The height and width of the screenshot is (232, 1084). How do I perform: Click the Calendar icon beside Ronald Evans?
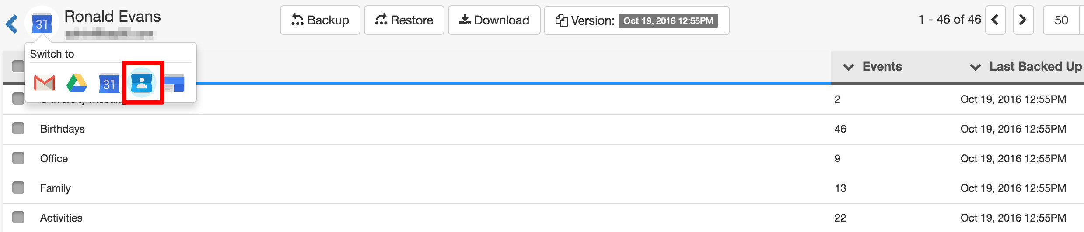click(x=42, y=24)
